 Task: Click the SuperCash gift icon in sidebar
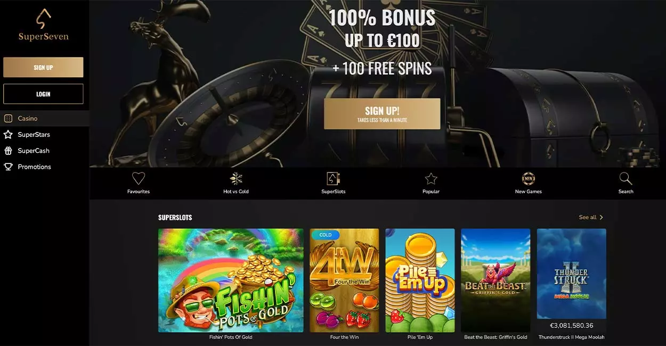[8, 151]
